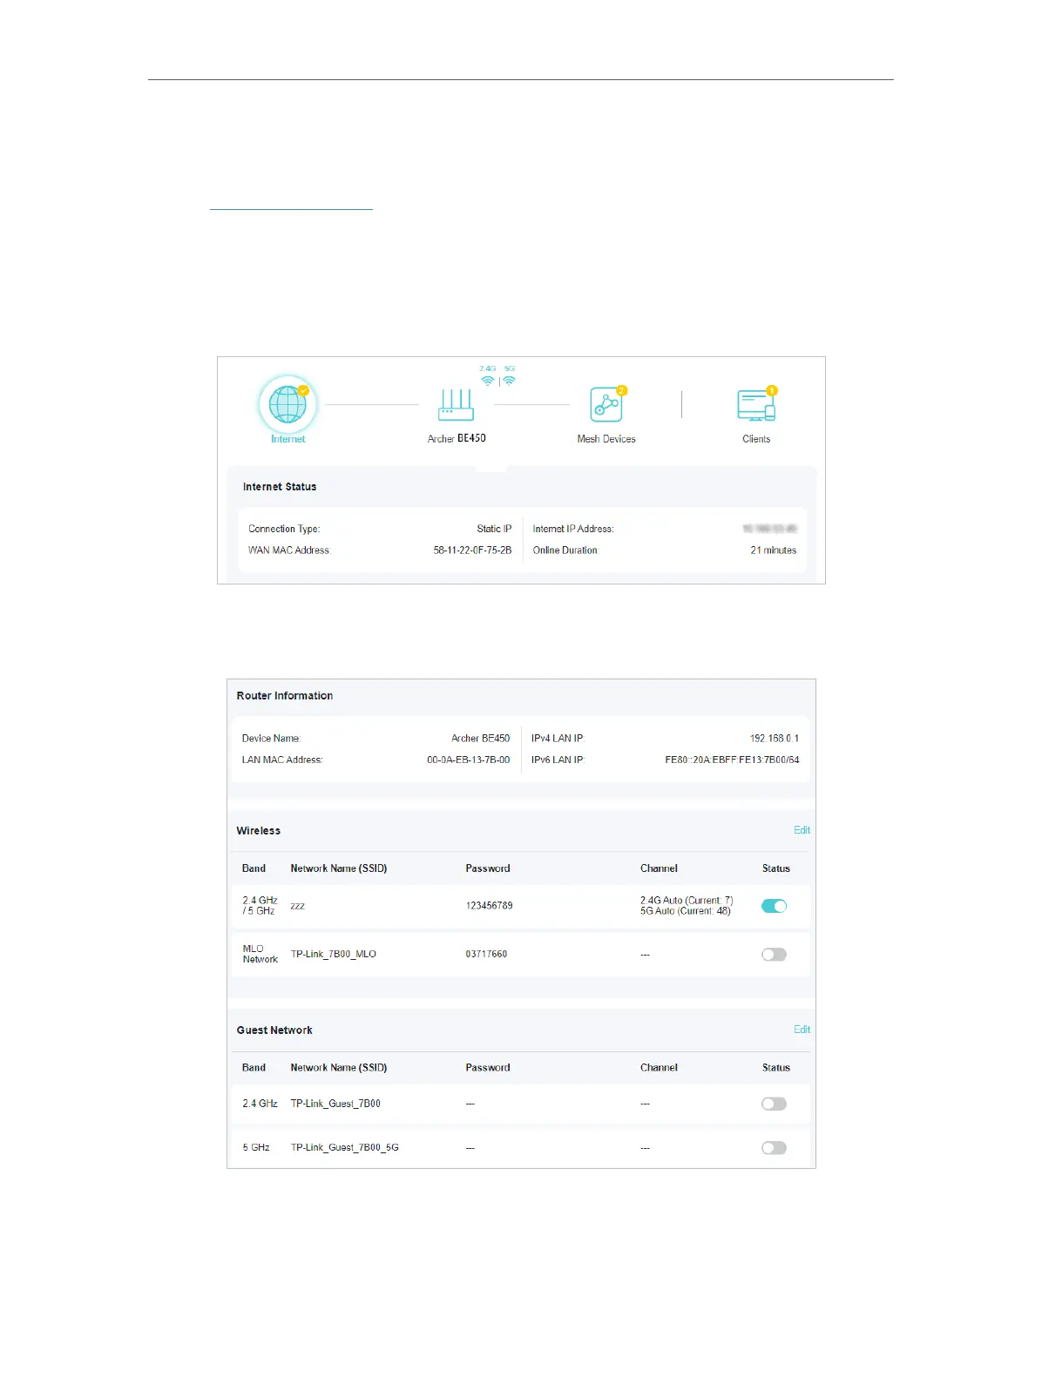Click the wireless password 123456789
Image resolution: width=1042 pixels, height=1378 pixels.
pos(489,906)
